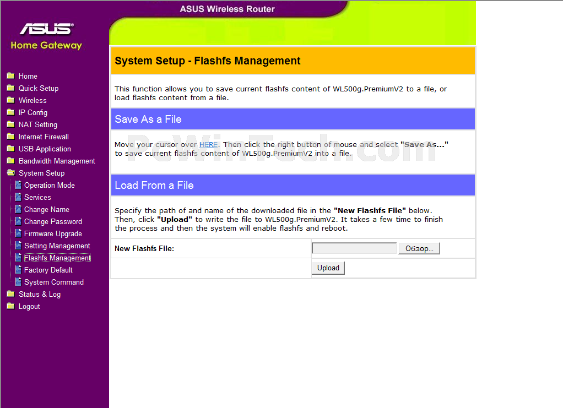Open Setting Management page

(57, 246)
